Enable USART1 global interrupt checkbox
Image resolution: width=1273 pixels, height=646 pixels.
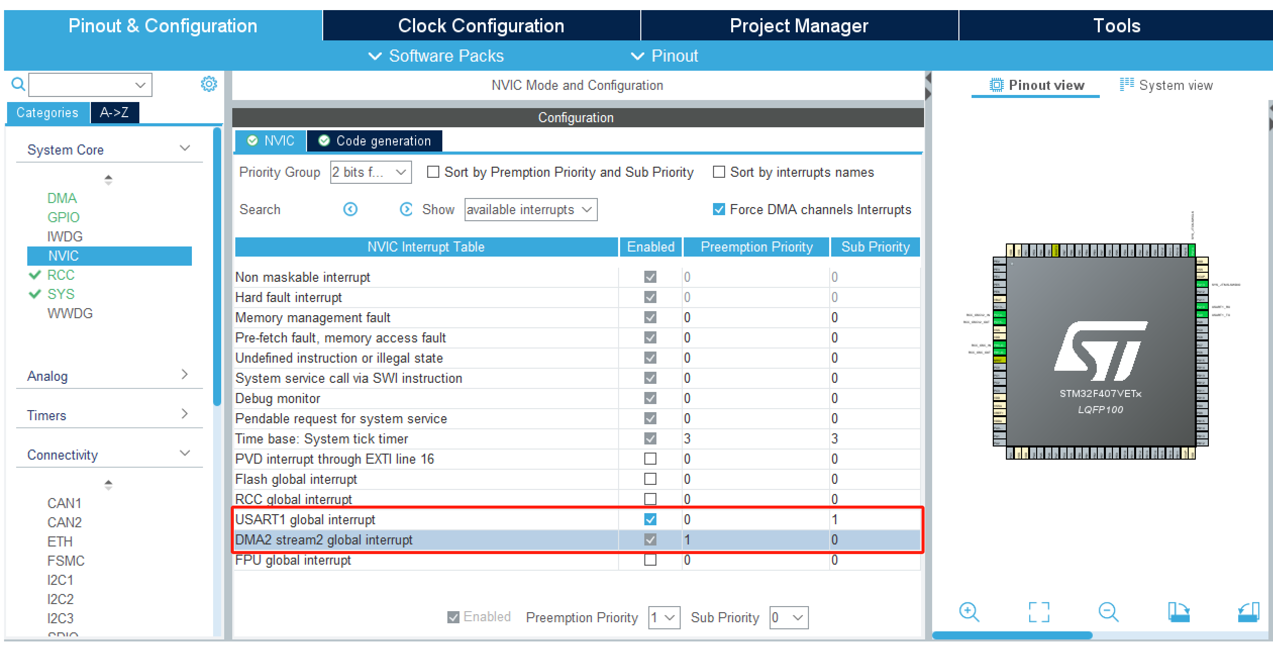pos(650,519)
